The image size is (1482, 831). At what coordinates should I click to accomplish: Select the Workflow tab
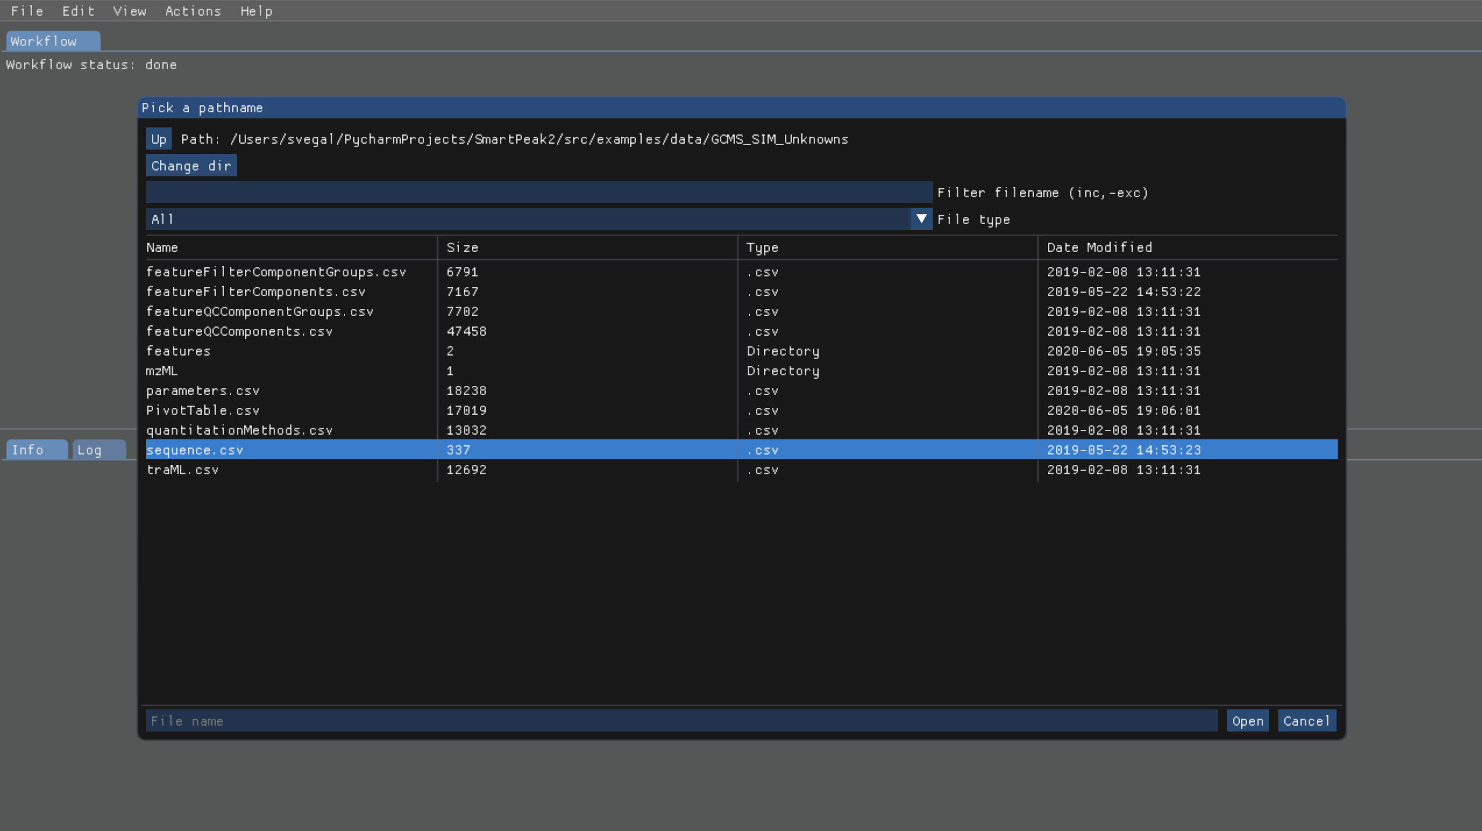pos(44,41)
